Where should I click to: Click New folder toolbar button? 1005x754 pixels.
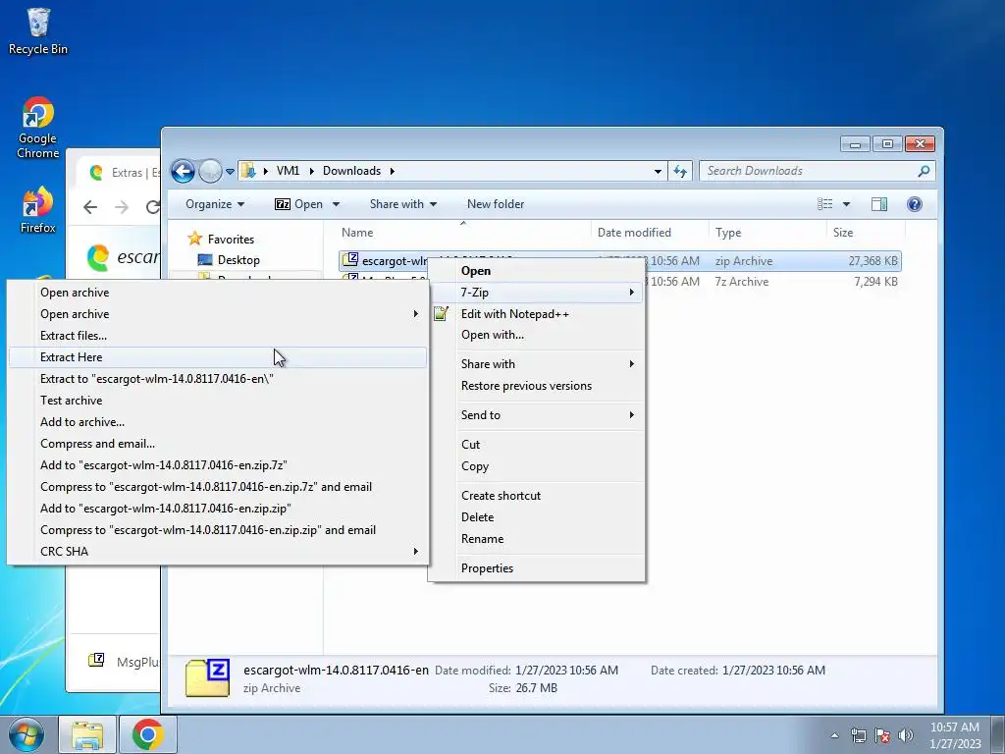tap(496, 204)
